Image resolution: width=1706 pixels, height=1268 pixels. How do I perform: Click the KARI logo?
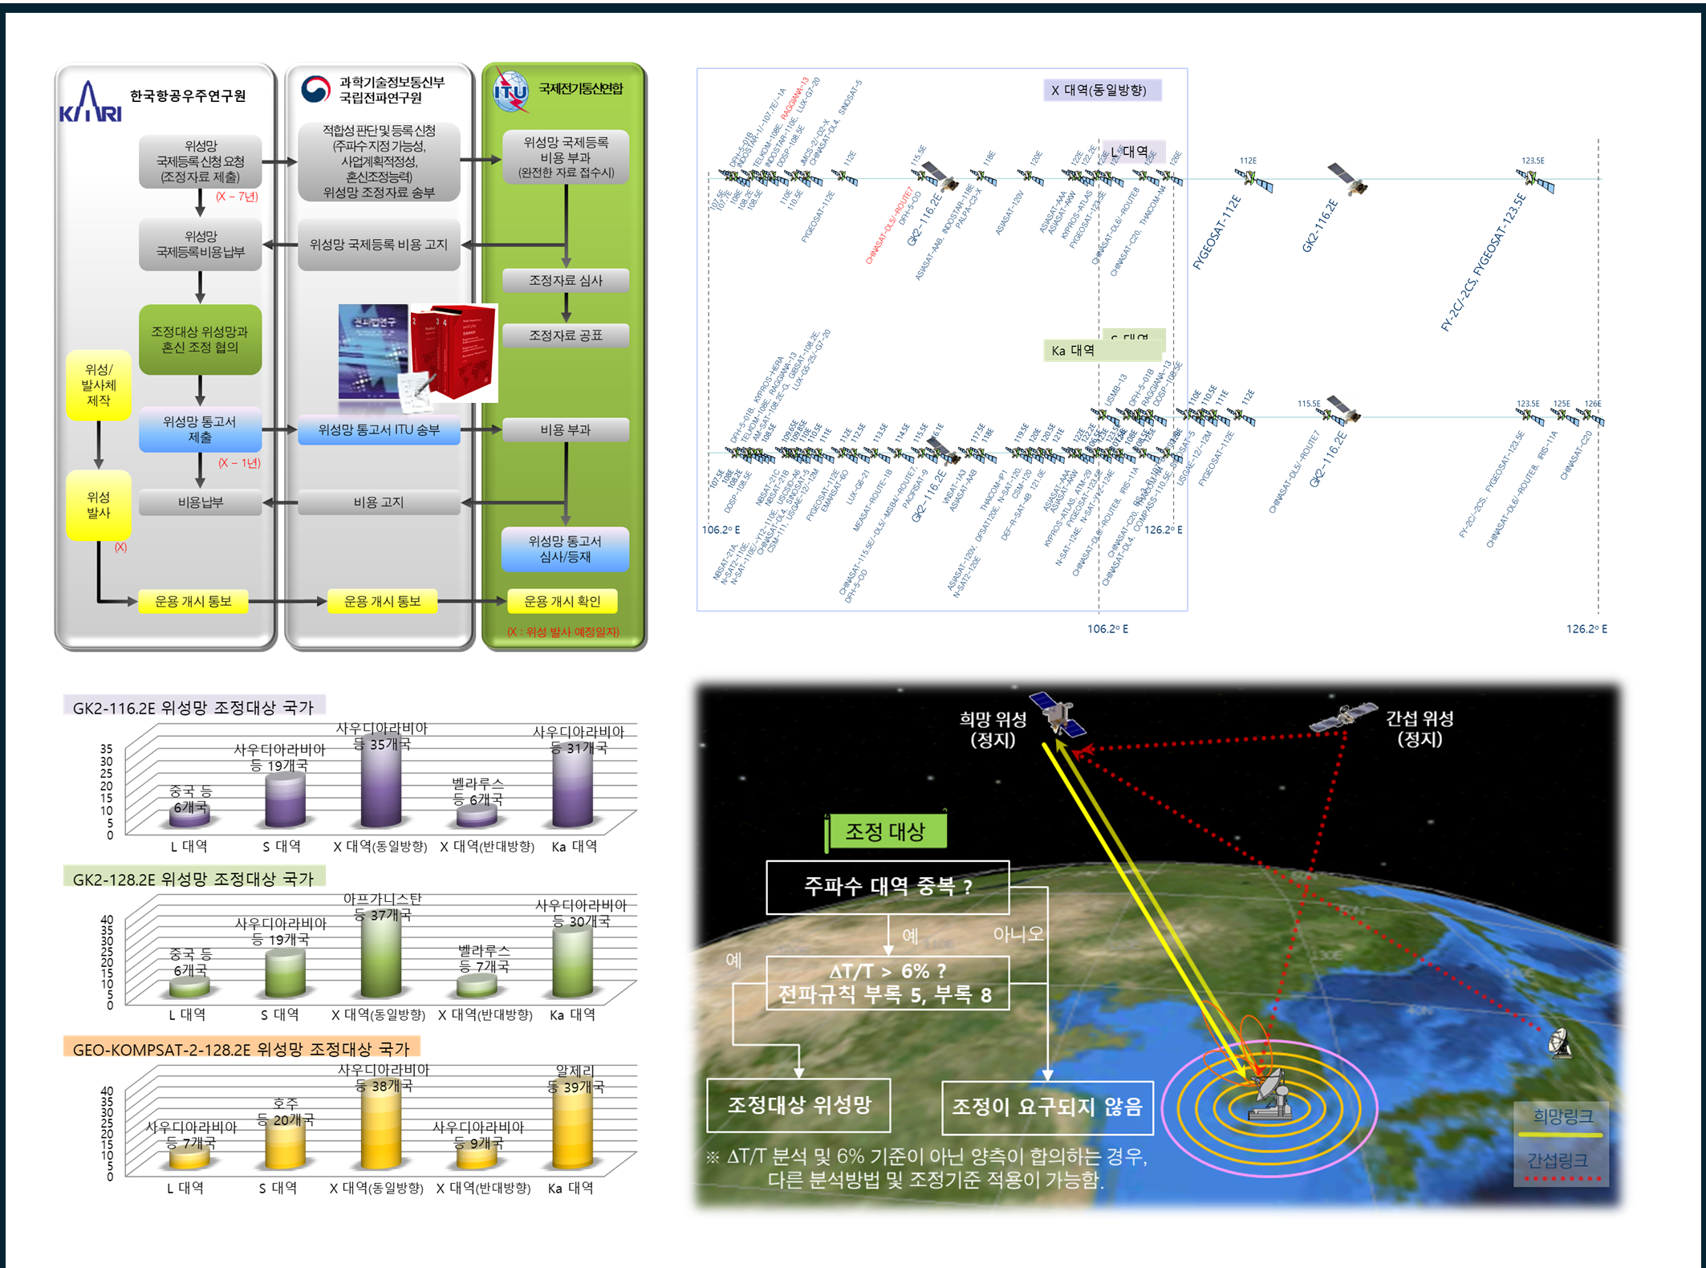click(x=90, y=104)
